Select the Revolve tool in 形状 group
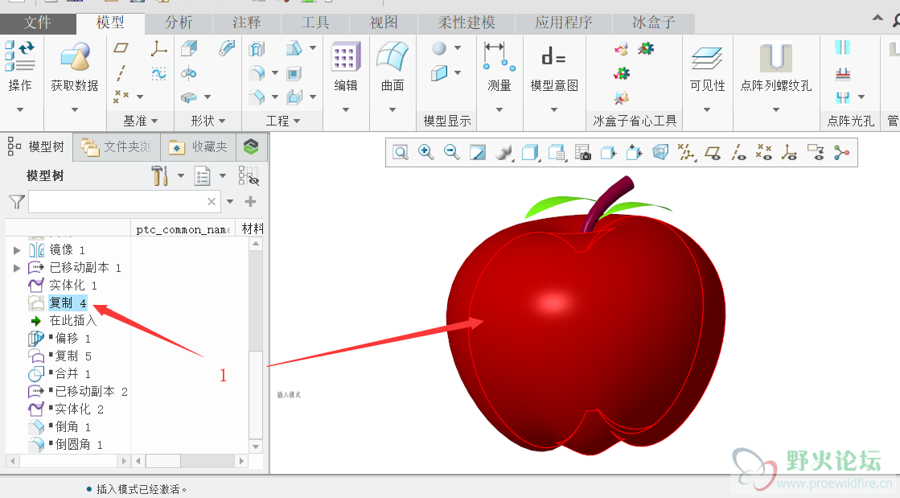Image resolution: width=900 pixels, height=498 pixels. click(x=188, y=73)
